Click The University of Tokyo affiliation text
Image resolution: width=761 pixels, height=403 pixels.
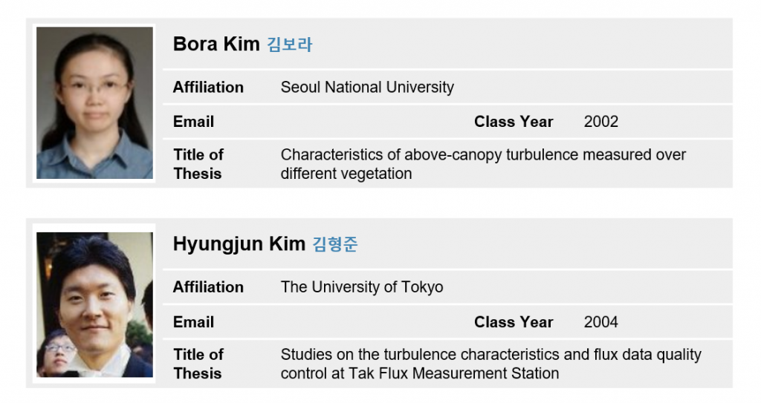tap(362, 287)
